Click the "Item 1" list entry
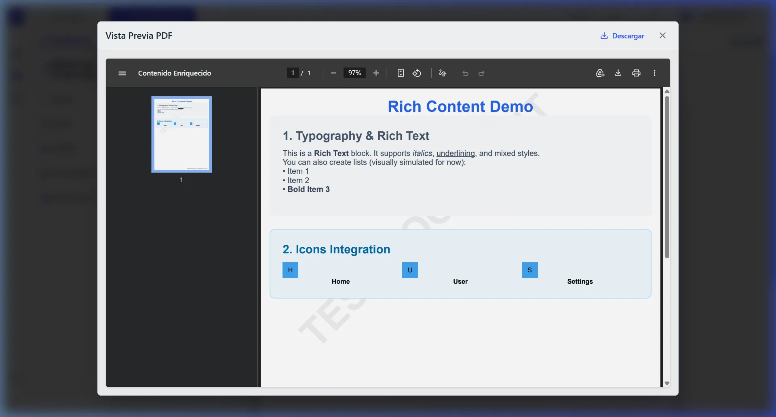Screen dimensions: 776x417 pyautogui.click(x=298, y=171)
